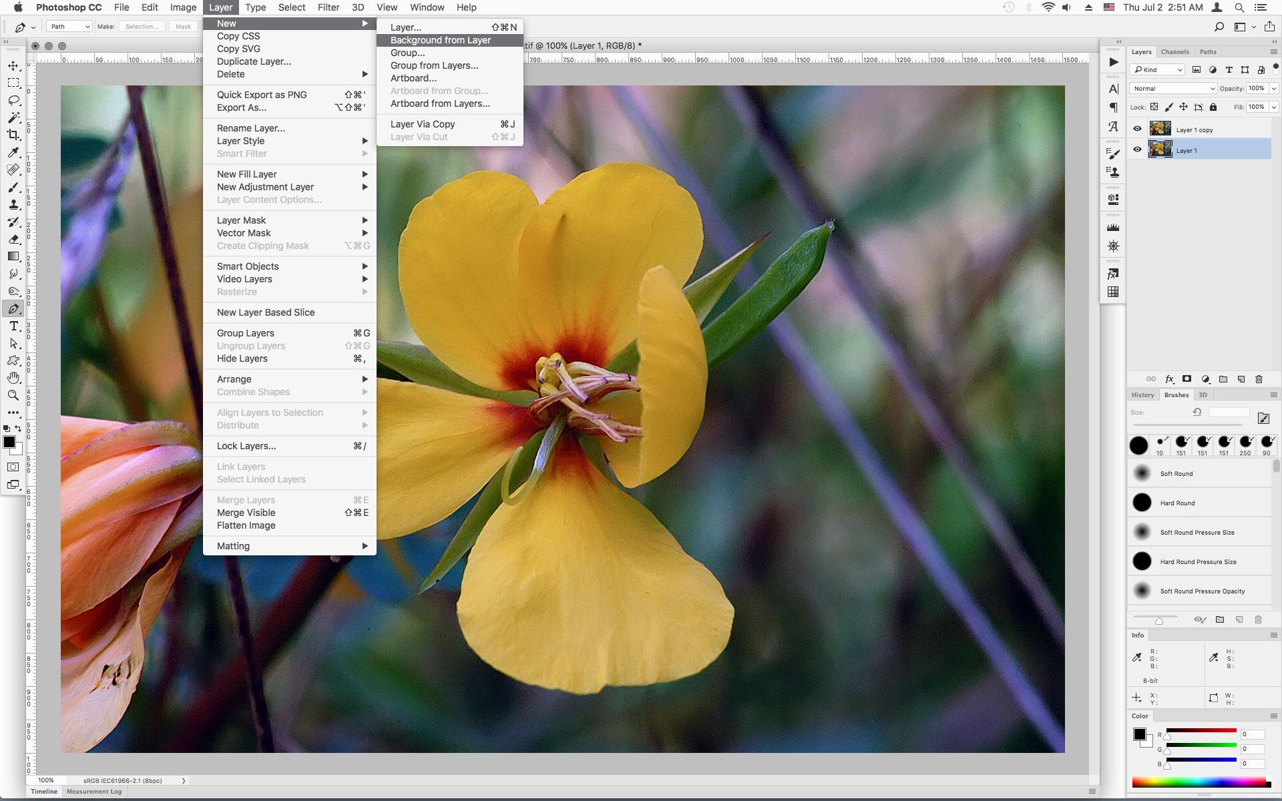Click the layer effects fx icon
Viewport: 1282px width, 801px height.
click(x=1169, y=379)
